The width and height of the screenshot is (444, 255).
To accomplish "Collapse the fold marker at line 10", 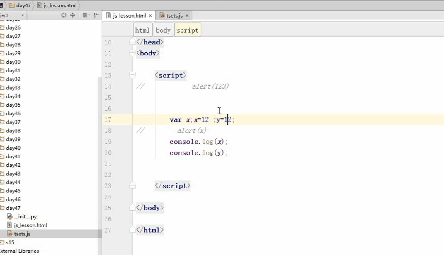I will click(x=132, y=42).
